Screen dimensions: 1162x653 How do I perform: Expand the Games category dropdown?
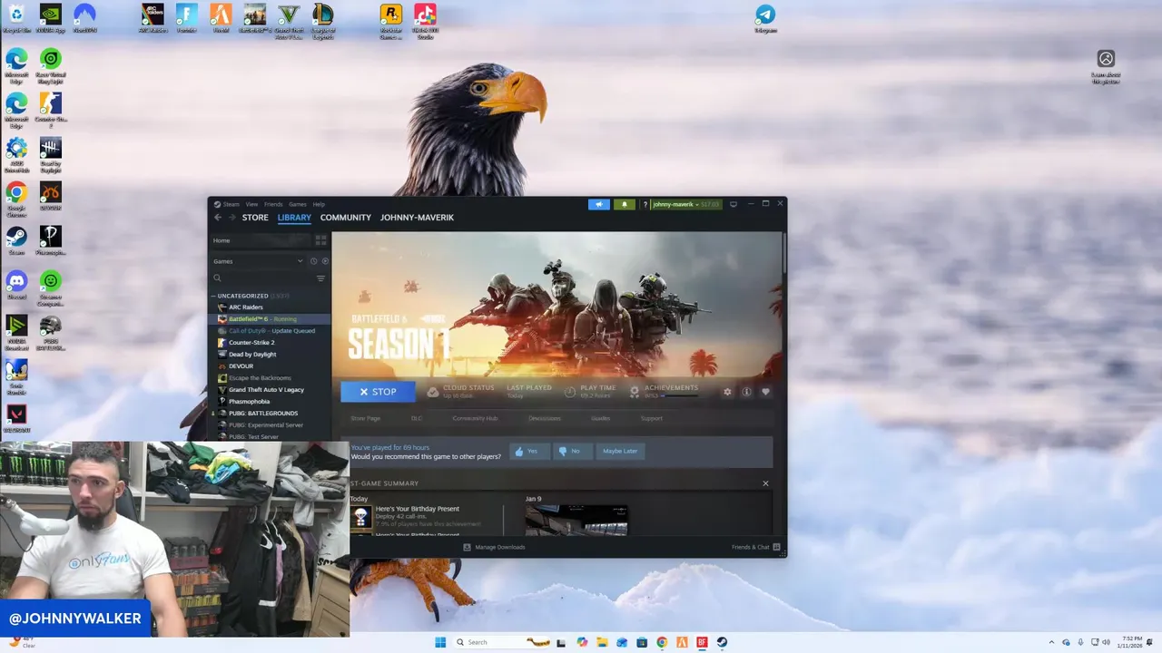[x=258, y=261]
